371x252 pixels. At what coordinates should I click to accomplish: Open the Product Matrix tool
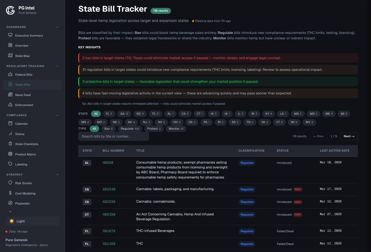25,154
